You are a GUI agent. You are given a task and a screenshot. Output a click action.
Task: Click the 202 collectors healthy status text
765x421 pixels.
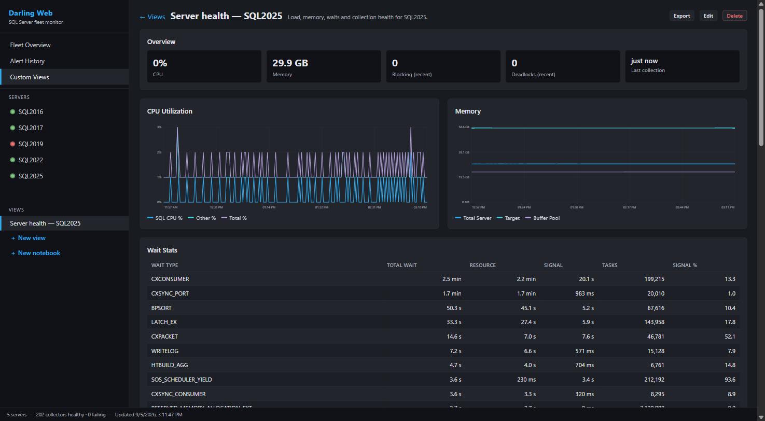[x=71, y=415]
